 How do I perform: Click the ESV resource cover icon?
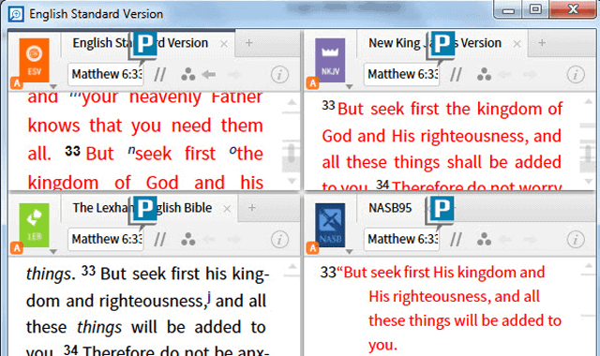34,60
